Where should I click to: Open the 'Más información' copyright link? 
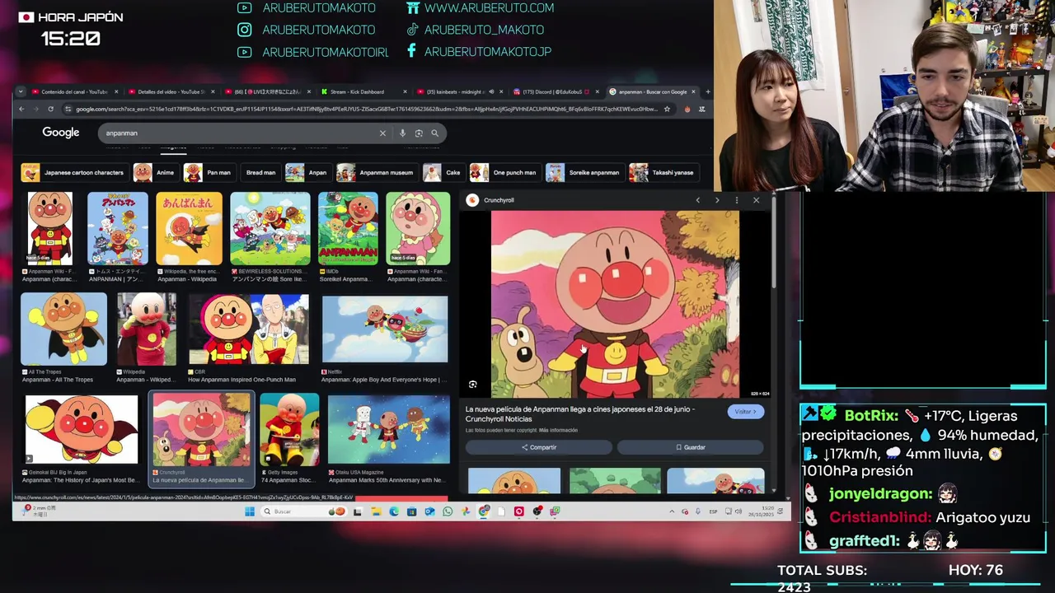(558, 430)
